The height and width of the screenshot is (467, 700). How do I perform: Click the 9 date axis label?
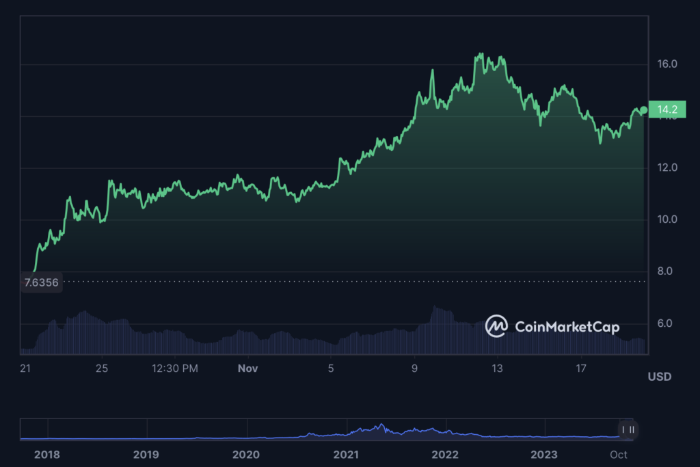(415, 369)
